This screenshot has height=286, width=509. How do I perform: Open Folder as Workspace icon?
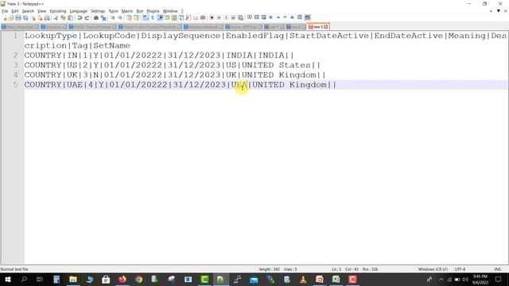pos(196,17)
